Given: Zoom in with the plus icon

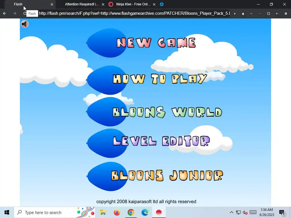Looking at the screenshot, I should coord(251,14).
